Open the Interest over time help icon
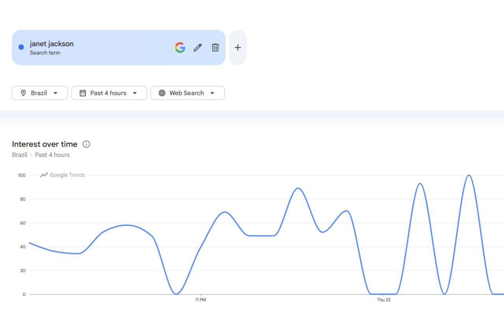Image resolution: width=504 pixels, height=331 pixels. tap(87, 144)
